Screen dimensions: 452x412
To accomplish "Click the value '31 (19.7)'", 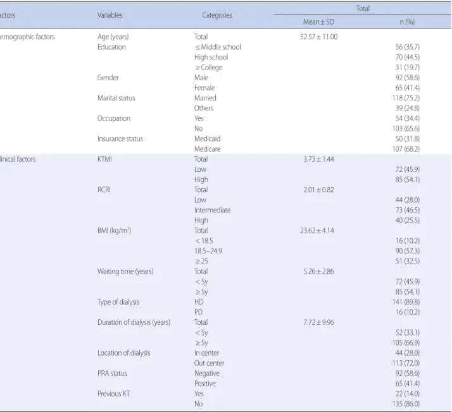I will coord(407,68).
